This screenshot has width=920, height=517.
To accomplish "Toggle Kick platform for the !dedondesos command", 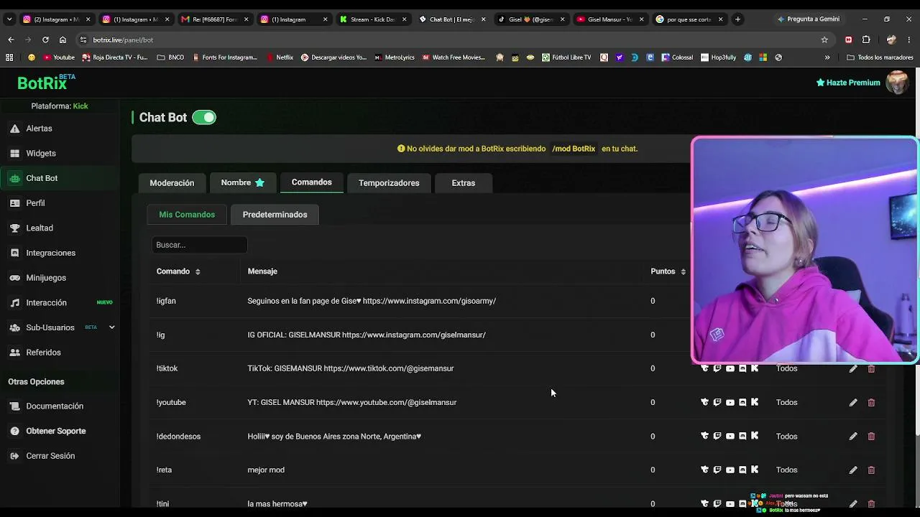I will [755, 437].
